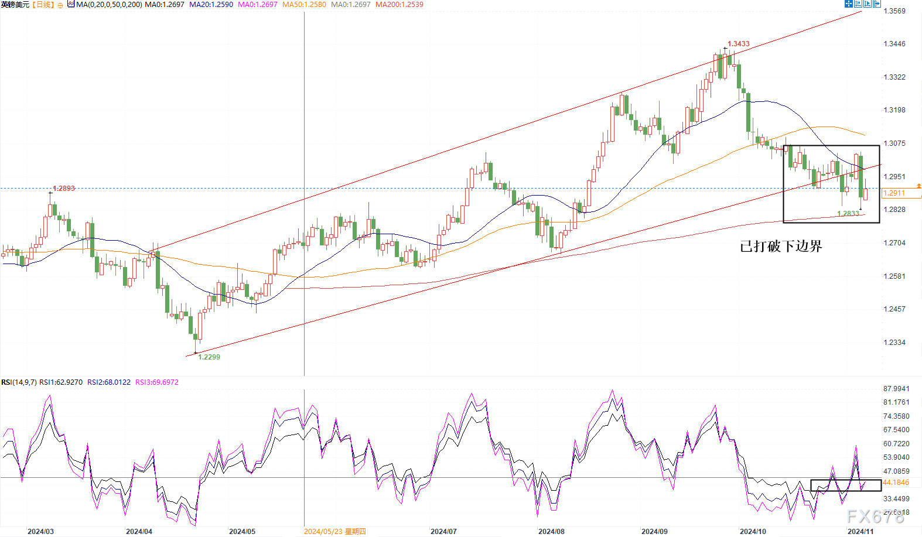The width and height of the screenshot is (922, 537).
Task: Select the blue MA20:1.2590 legend value
Action: point(211,5)
